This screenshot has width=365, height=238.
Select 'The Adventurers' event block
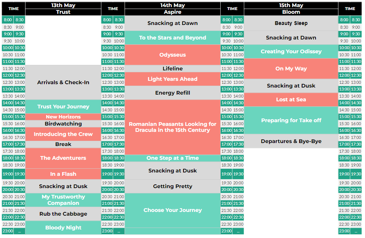(63, 158)
